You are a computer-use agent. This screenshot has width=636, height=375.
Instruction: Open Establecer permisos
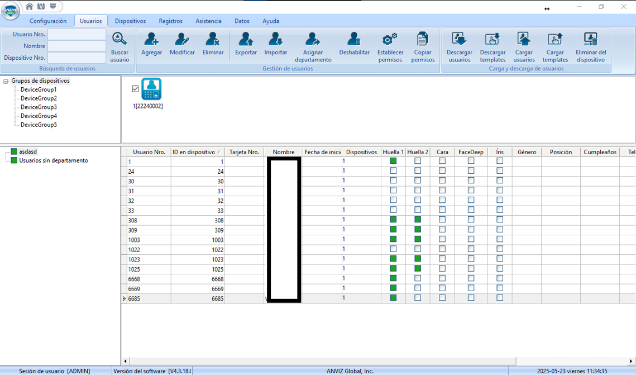click(390, 48)
